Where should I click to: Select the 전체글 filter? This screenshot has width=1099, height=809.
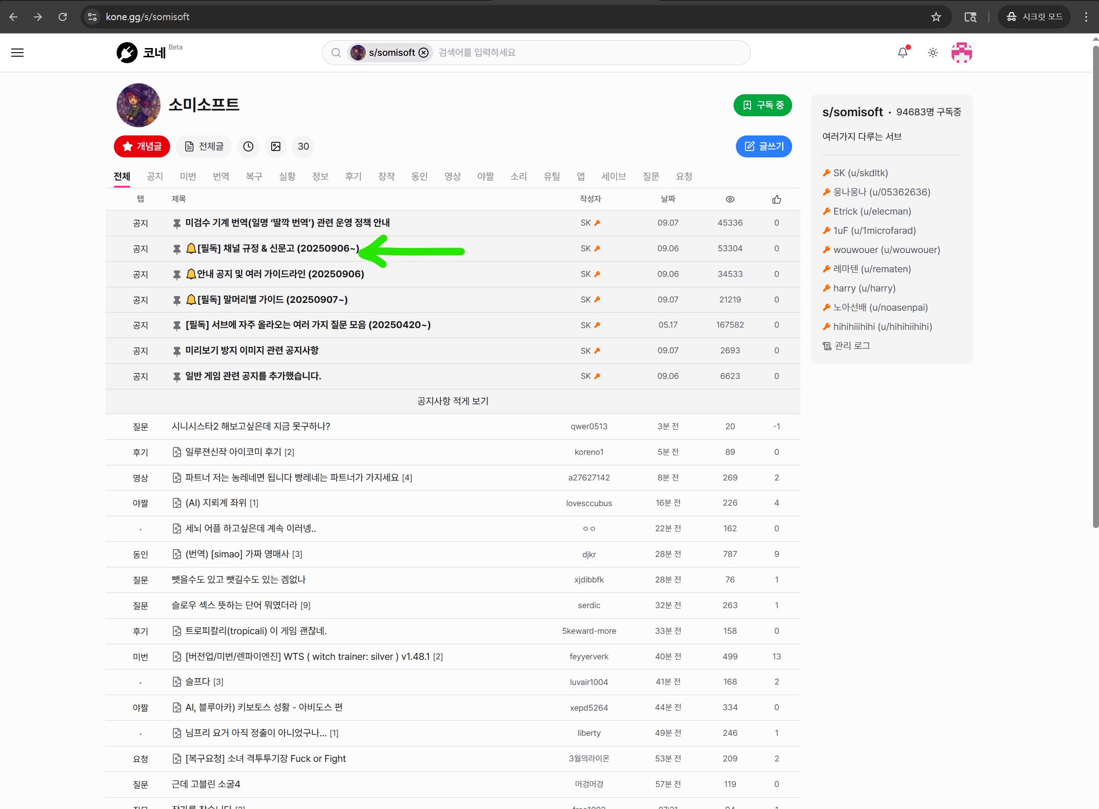[204, 146]
